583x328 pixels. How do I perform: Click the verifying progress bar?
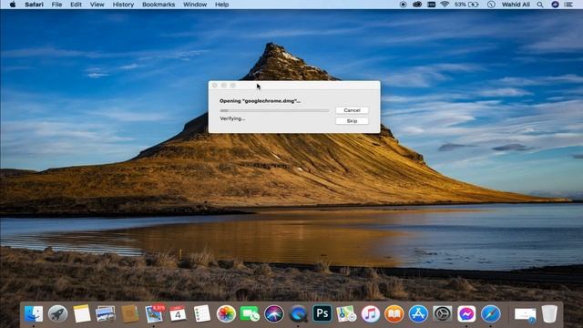click(274, 110)
